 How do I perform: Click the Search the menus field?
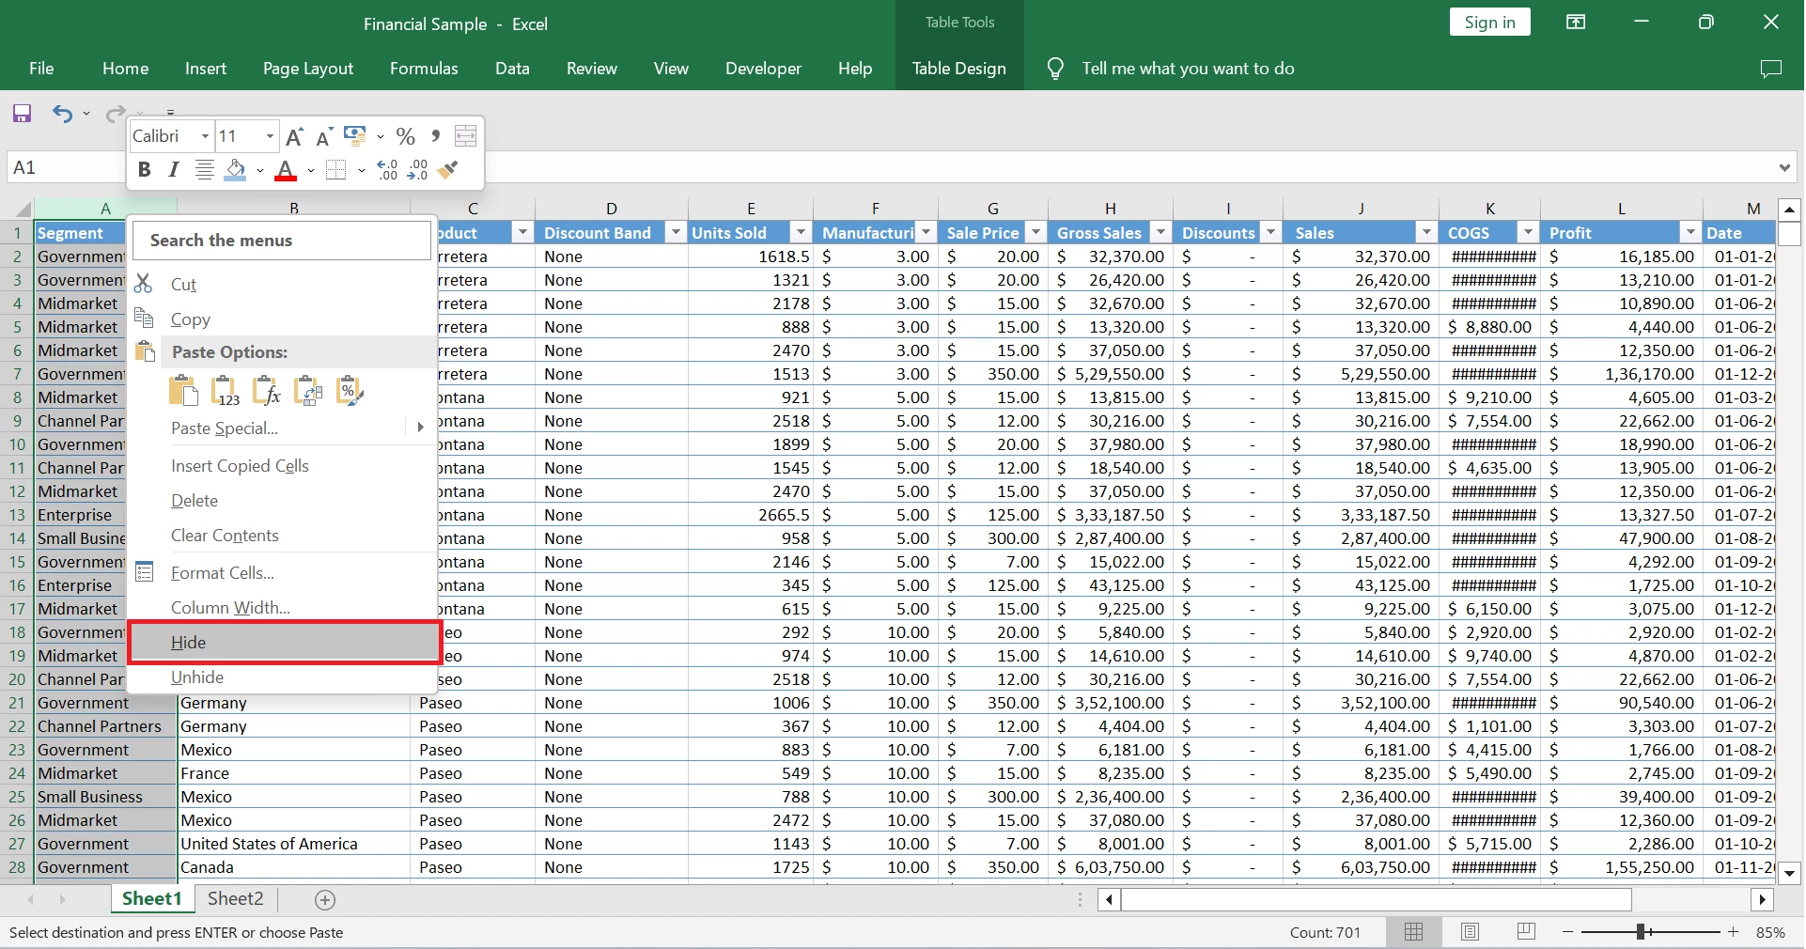(x=282, y=241)
